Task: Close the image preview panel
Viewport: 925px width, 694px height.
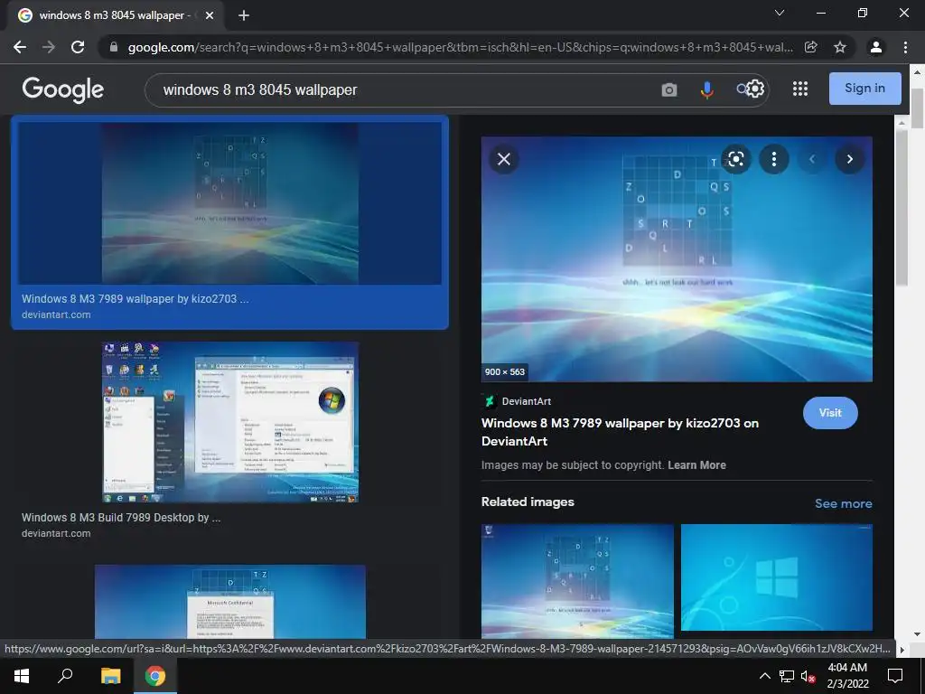Action: pyautogui.click(x=504, y=159)
